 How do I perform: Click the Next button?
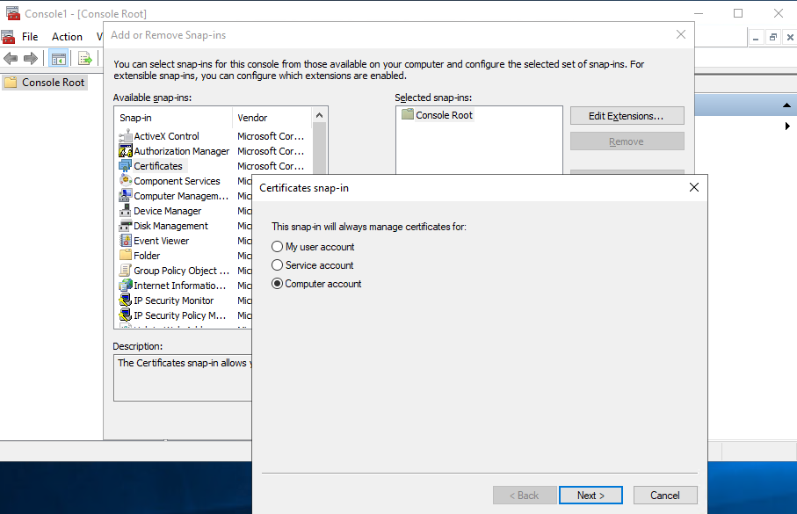591,495
